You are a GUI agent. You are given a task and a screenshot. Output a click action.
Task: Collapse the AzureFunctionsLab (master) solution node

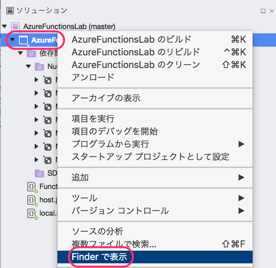pos(4,27)
